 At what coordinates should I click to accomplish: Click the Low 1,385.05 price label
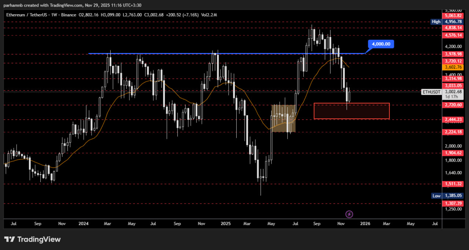coord(453,196)
